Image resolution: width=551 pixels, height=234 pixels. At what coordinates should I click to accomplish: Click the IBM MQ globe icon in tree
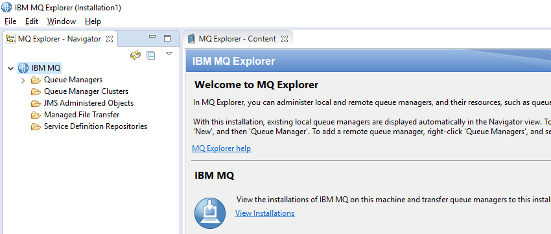23,68
